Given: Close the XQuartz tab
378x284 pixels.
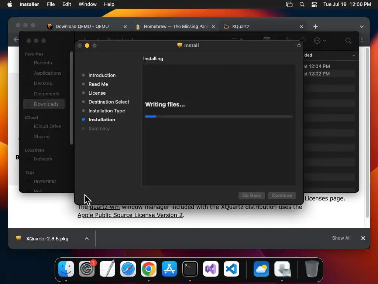Looking at the screenshot, I should click(x=301, y=27).
